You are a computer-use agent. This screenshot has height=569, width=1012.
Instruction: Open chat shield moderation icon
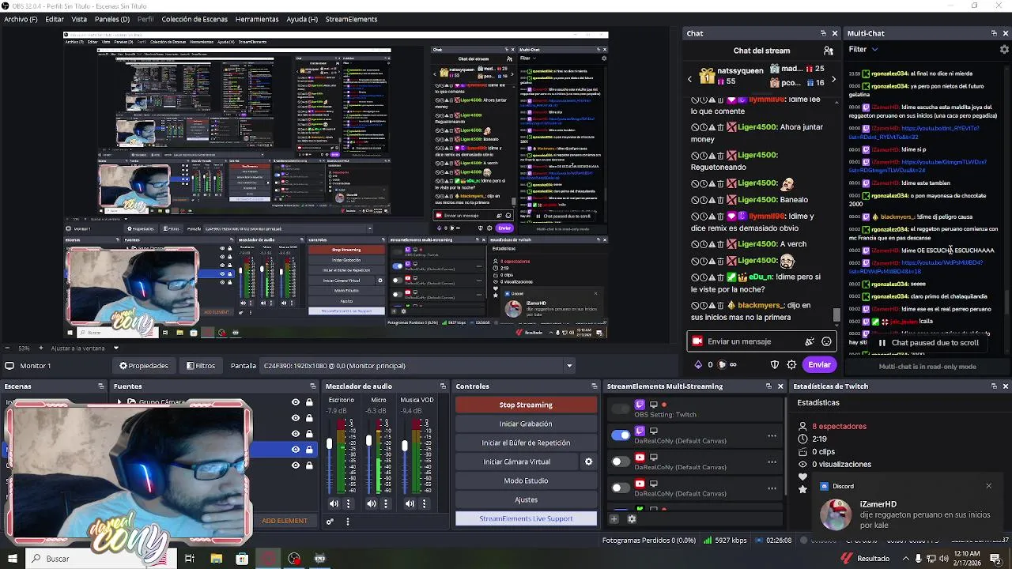tap(775, 364)
